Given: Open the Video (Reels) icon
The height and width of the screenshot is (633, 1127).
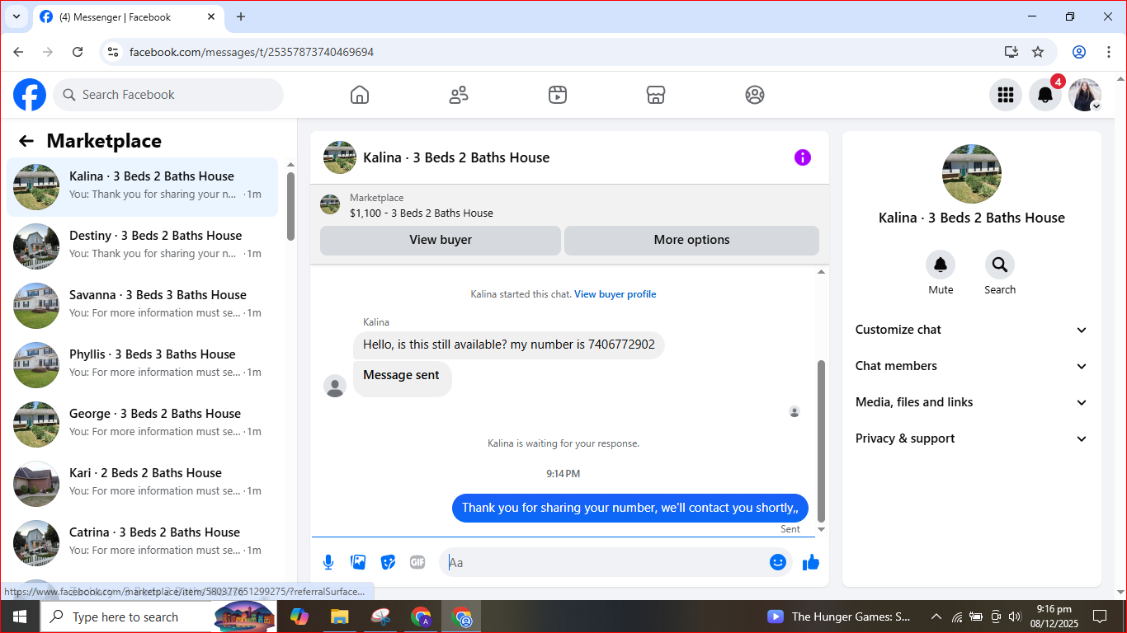Looking at the screenshot, I should click(x=558, y=95).
